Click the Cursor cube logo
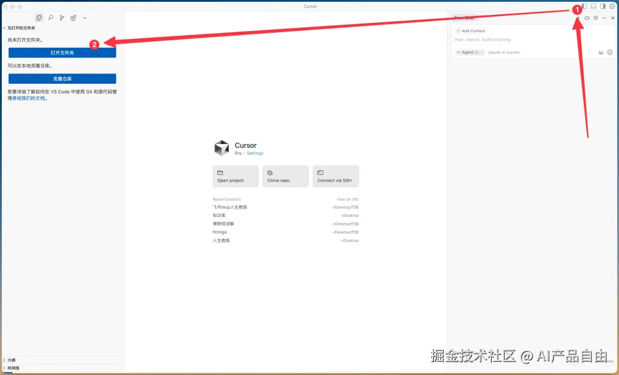 221,148
